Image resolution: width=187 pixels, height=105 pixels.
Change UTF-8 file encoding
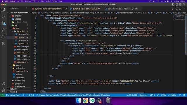pos(152,95)
